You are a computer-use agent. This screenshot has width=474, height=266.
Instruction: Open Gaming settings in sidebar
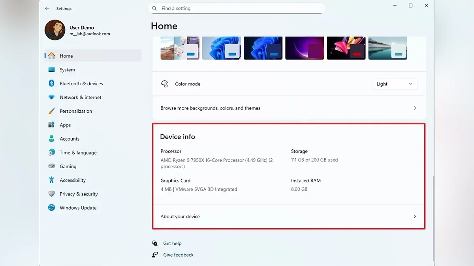[93, 166]
